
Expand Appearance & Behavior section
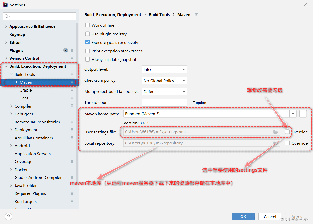tap(6, 26)
